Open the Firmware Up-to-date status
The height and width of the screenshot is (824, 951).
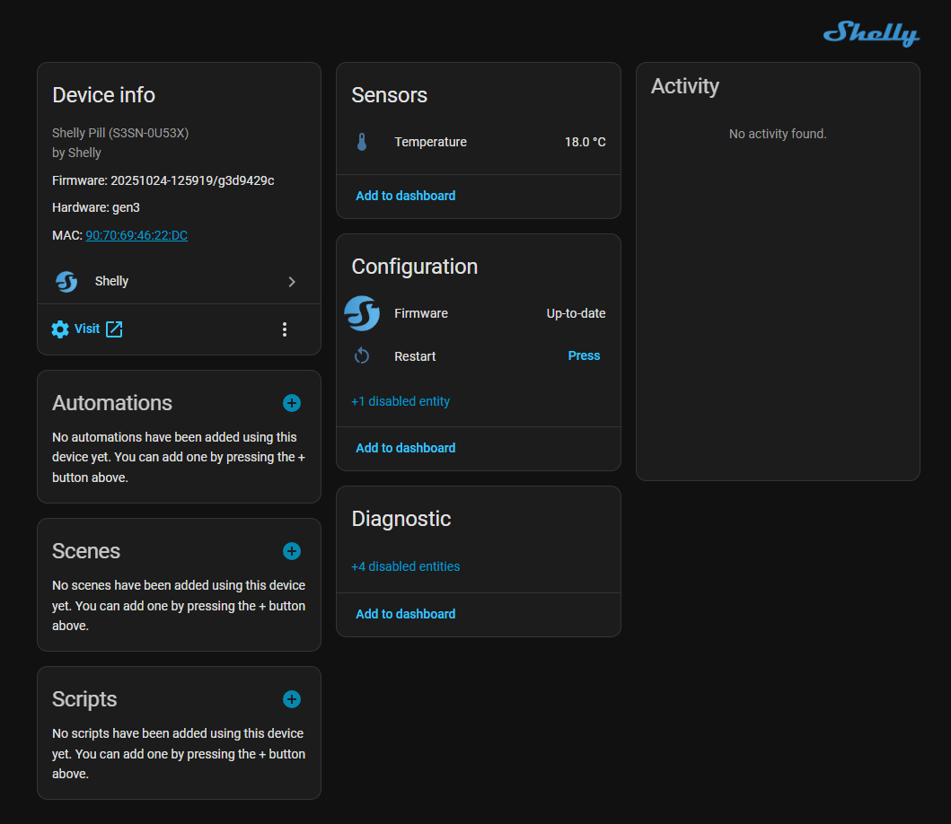(576, 313)
